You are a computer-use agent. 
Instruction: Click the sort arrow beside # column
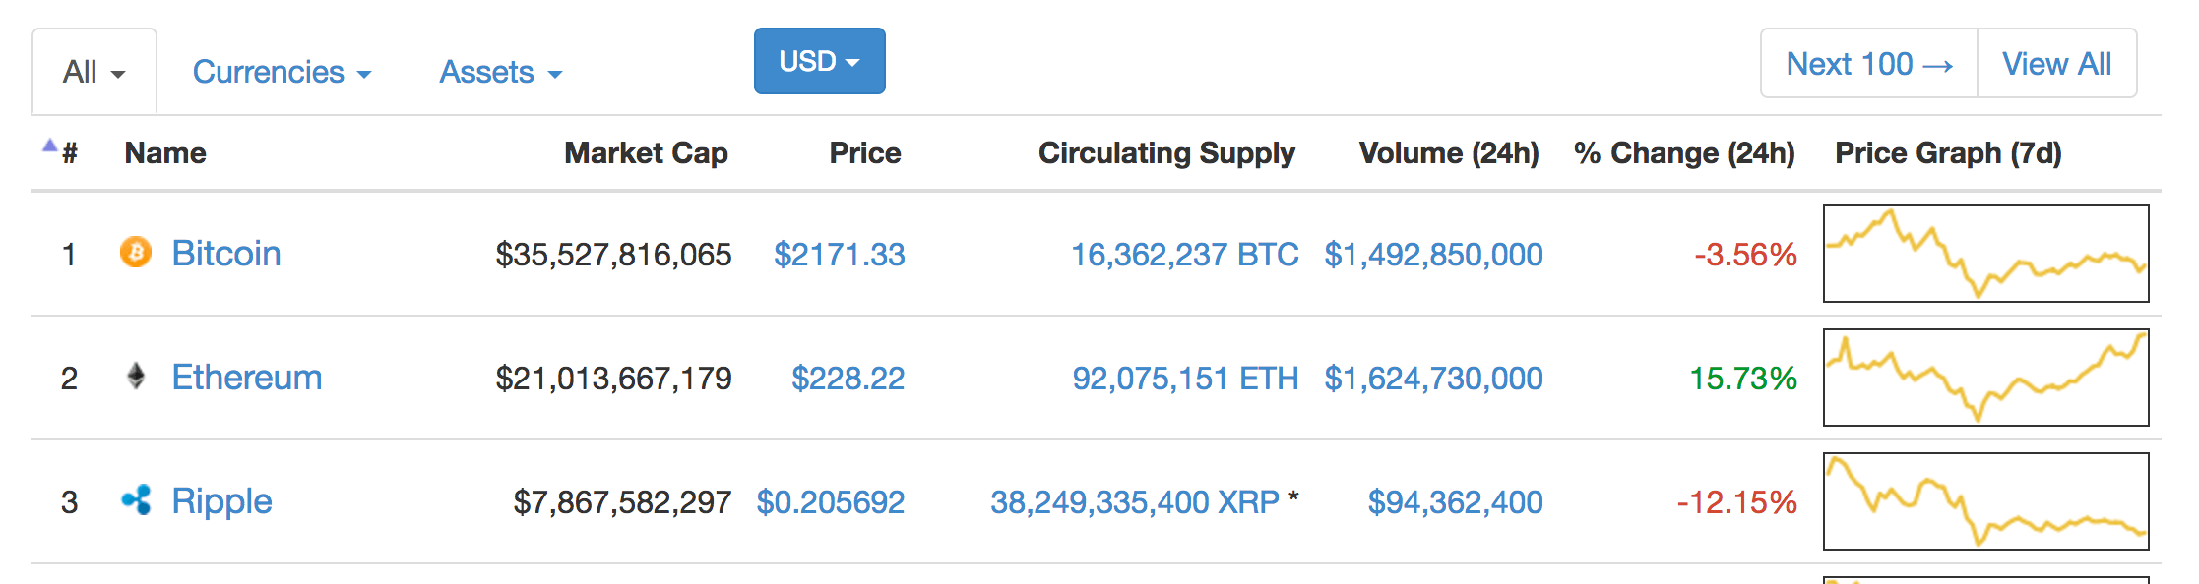[49, 146]
